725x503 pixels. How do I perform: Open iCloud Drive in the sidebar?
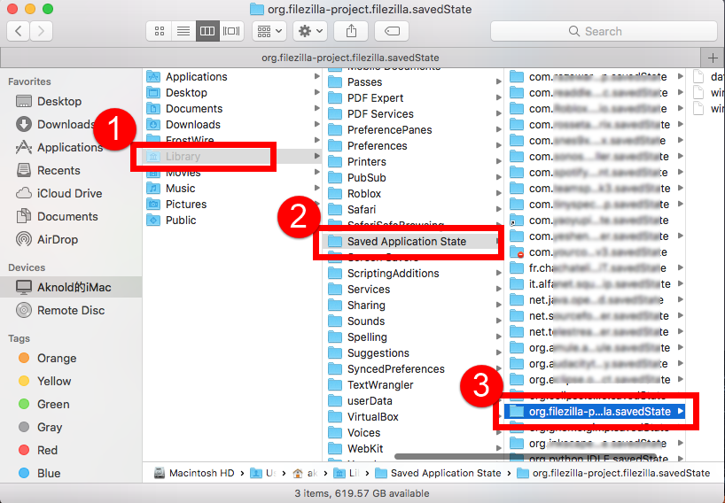(x=69, y=193)
